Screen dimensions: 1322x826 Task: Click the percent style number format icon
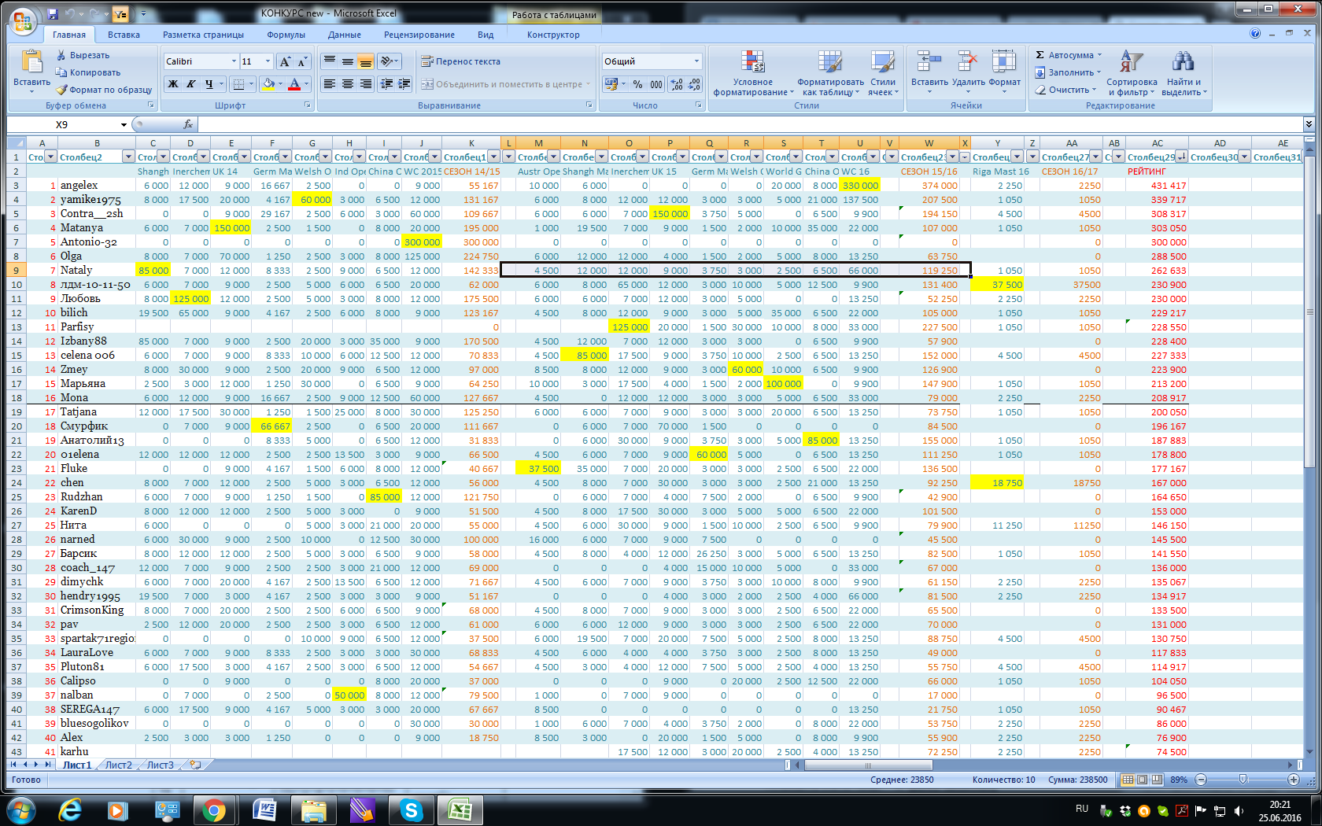(637, 84)
